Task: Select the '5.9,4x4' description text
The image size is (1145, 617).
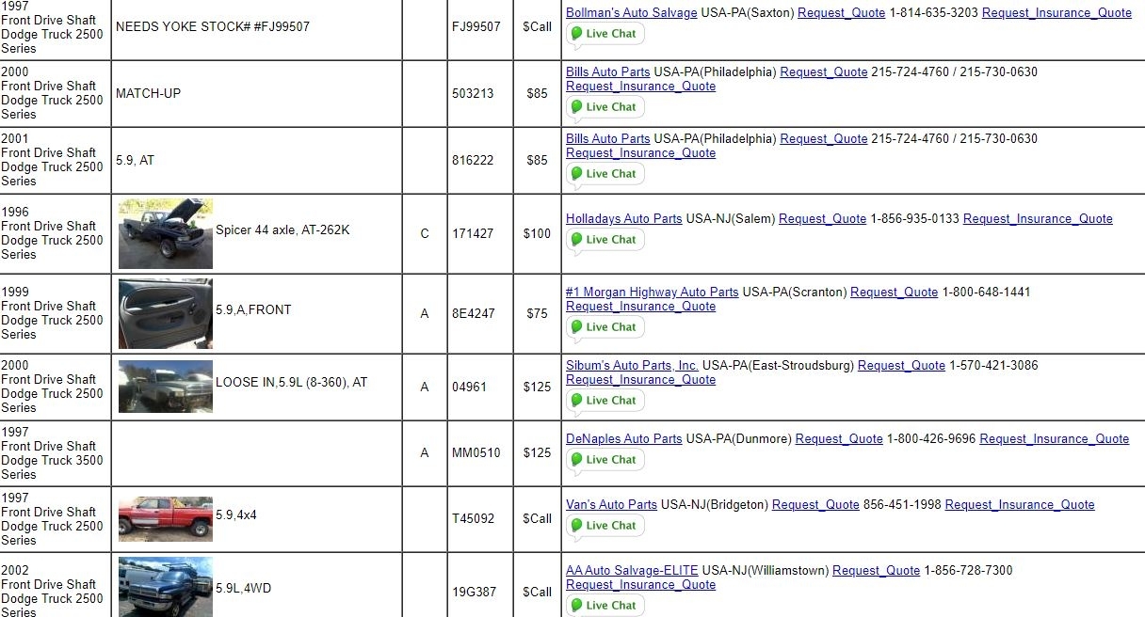Action: (x=236, y=515)
